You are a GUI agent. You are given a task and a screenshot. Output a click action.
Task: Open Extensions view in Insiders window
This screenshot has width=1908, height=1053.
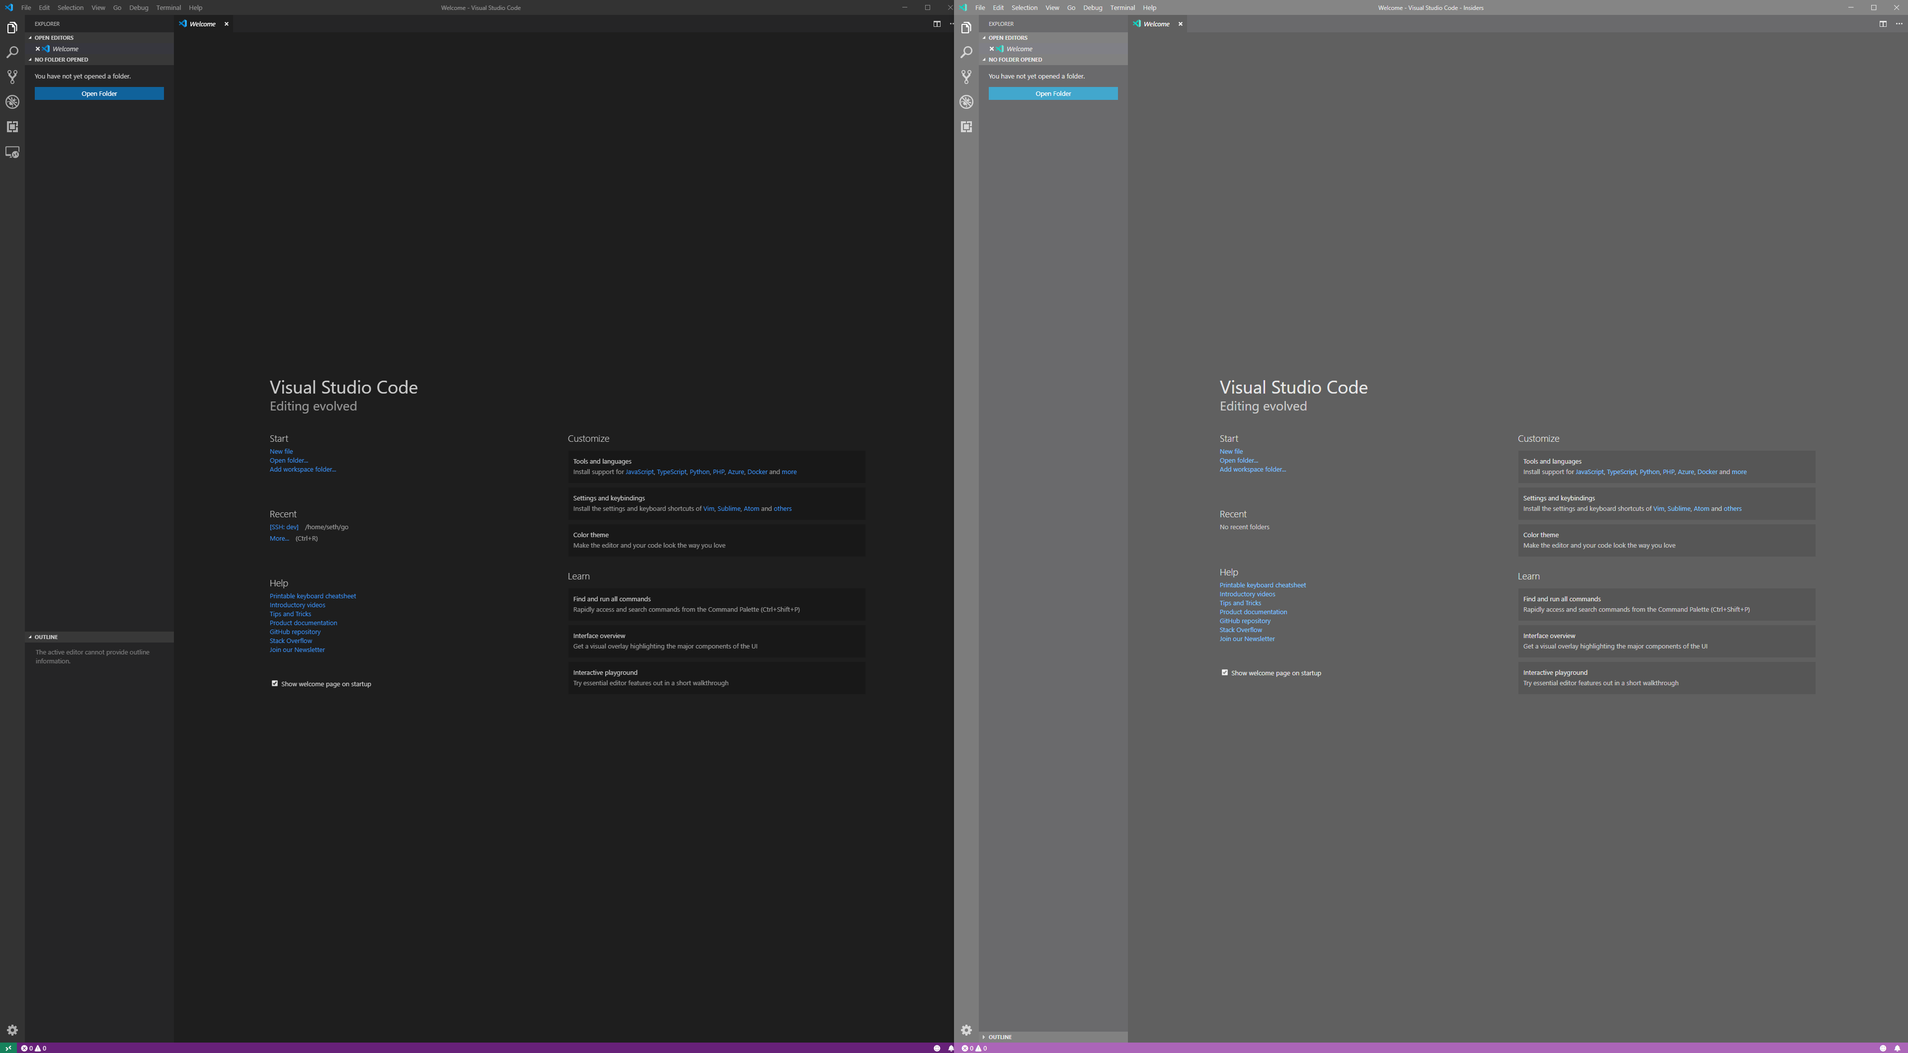coord(966,127)
